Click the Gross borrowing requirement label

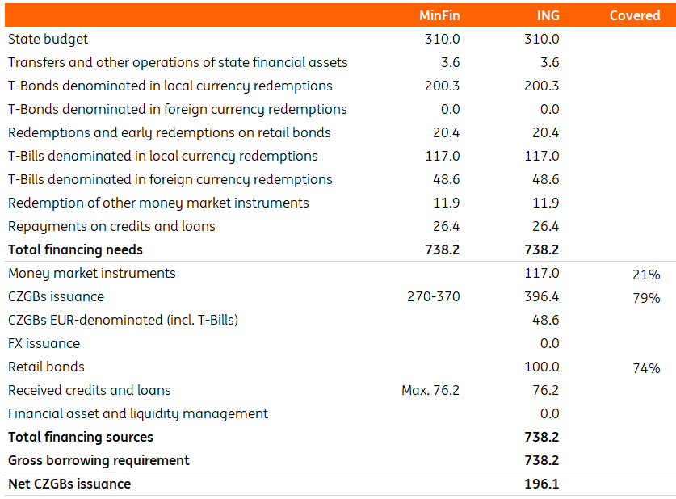click(99, 461)
